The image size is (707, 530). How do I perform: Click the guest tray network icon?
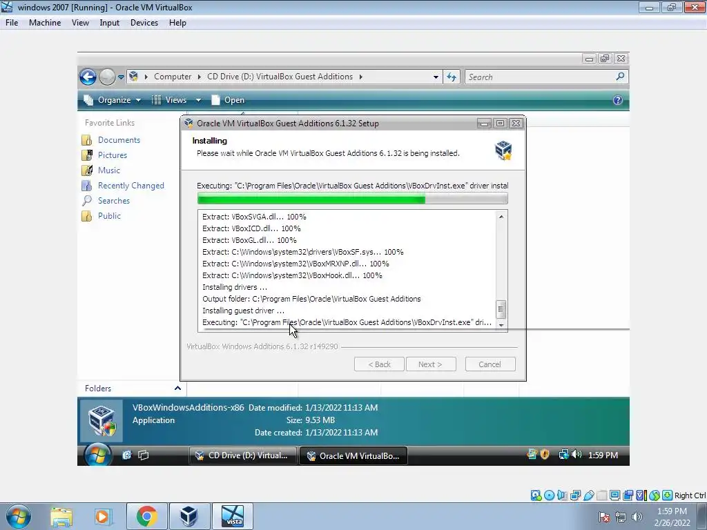[x=563, y=455]
